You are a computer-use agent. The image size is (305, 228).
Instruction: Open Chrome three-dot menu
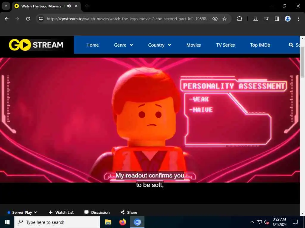298,19
